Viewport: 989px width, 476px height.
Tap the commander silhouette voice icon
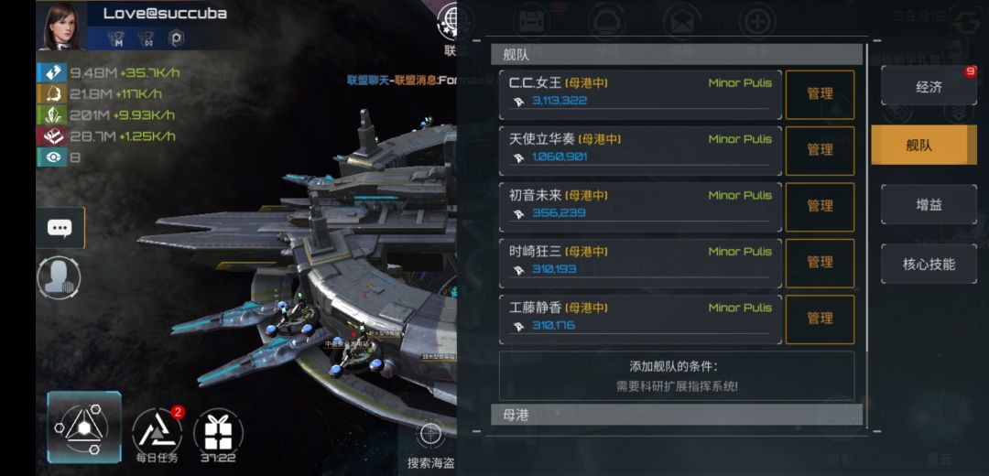pyautogui.click(x=60, y=277)
